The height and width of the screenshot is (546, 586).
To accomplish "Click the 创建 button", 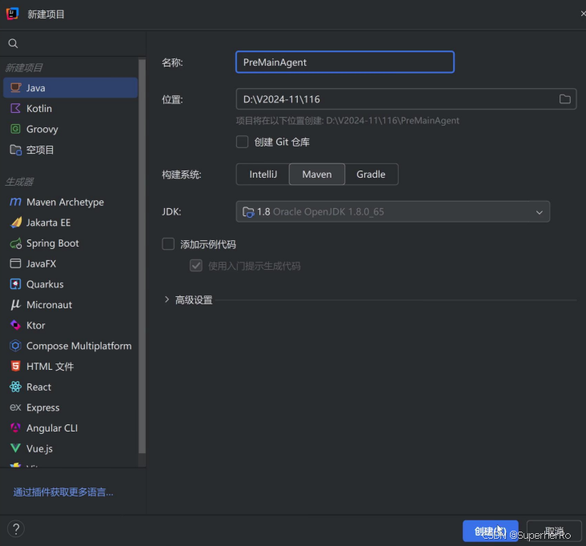I will (490, 531).
